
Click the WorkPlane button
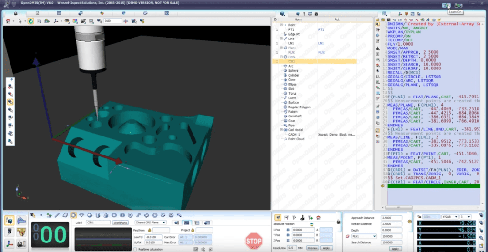pos(121,222)
